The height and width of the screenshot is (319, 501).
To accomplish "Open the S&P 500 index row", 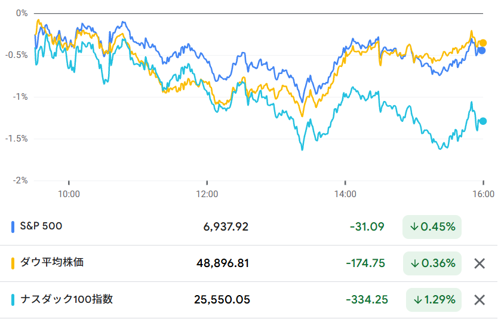I will pyautogui.click(x=41, y=226).
